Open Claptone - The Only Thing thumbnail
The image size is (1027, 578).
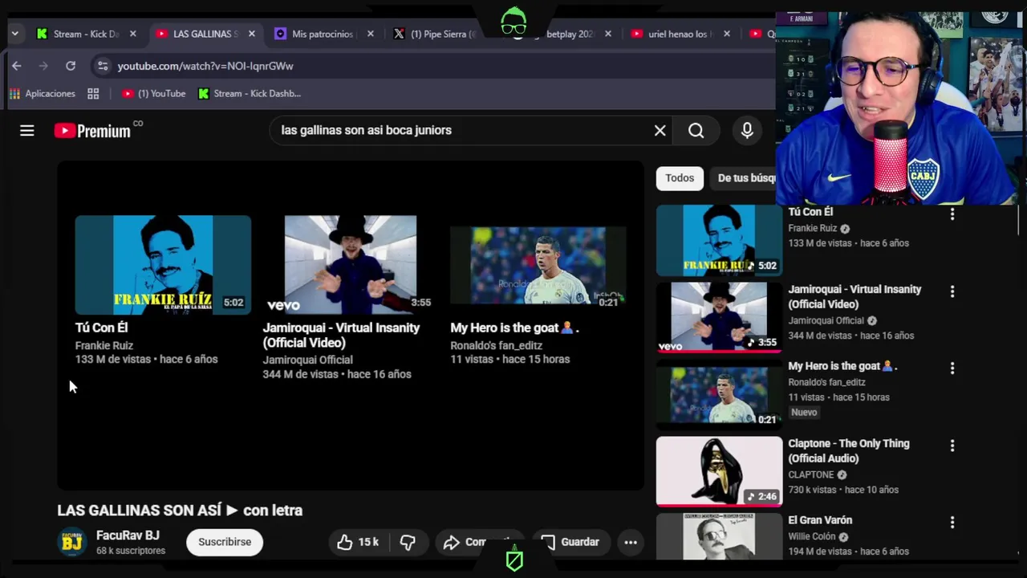(719, 471)
